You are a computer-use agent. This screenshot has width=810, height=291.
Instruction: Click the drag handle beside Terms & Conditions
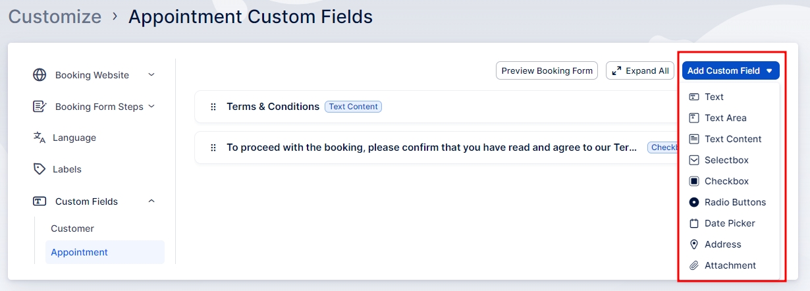213,107
